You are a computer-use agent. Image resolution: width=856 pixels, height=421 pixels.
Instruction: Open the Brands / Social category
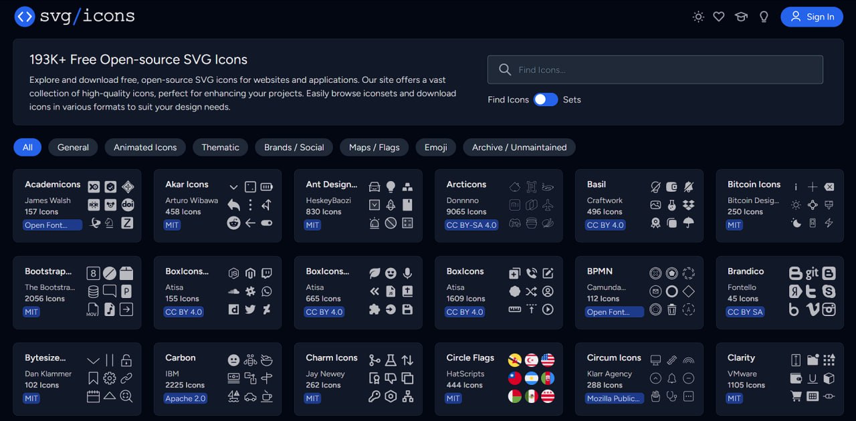294,148
